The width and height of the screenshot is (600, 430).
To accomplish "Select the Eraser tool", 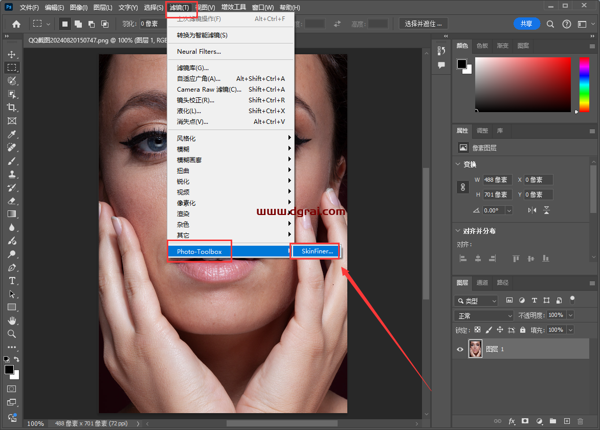I will (x=12, y=201).
